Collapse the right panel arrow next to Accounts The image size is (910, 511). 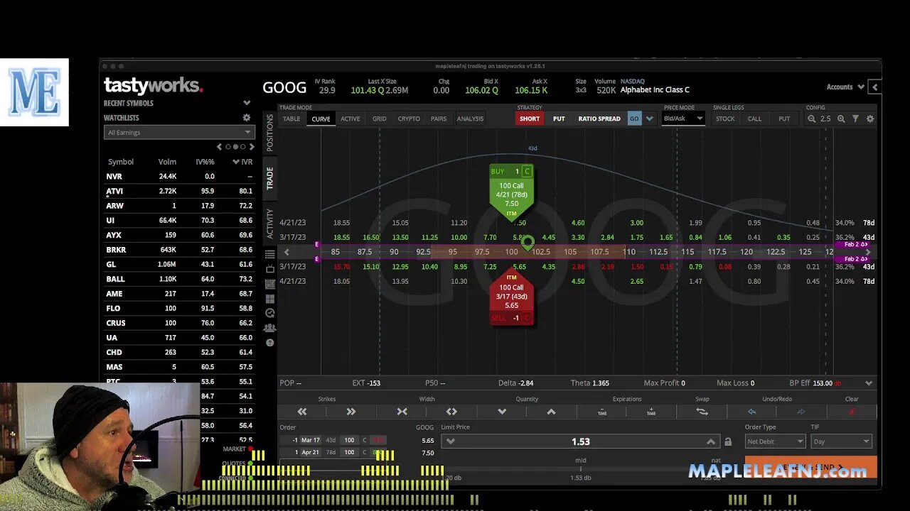pyautogui.click(x=875, y=87)
